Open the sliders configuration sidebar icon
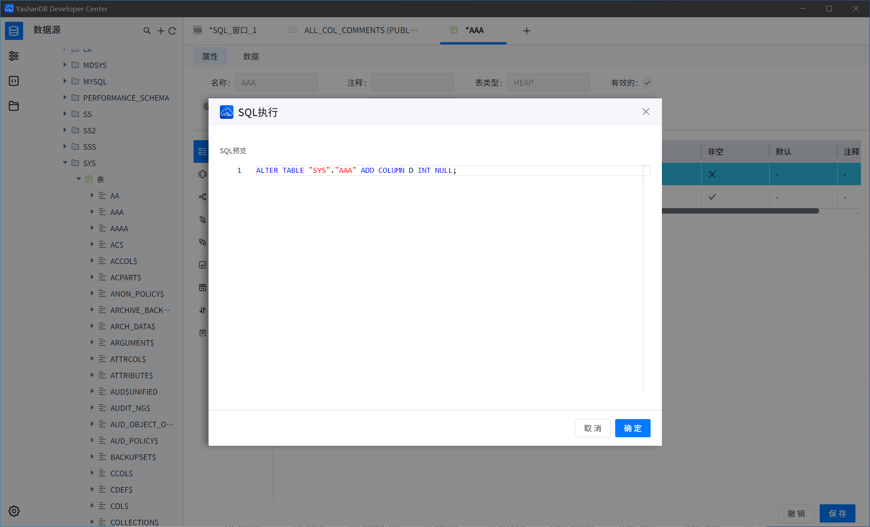This screenshot has width=870, height=527. [x=14, y=56]
